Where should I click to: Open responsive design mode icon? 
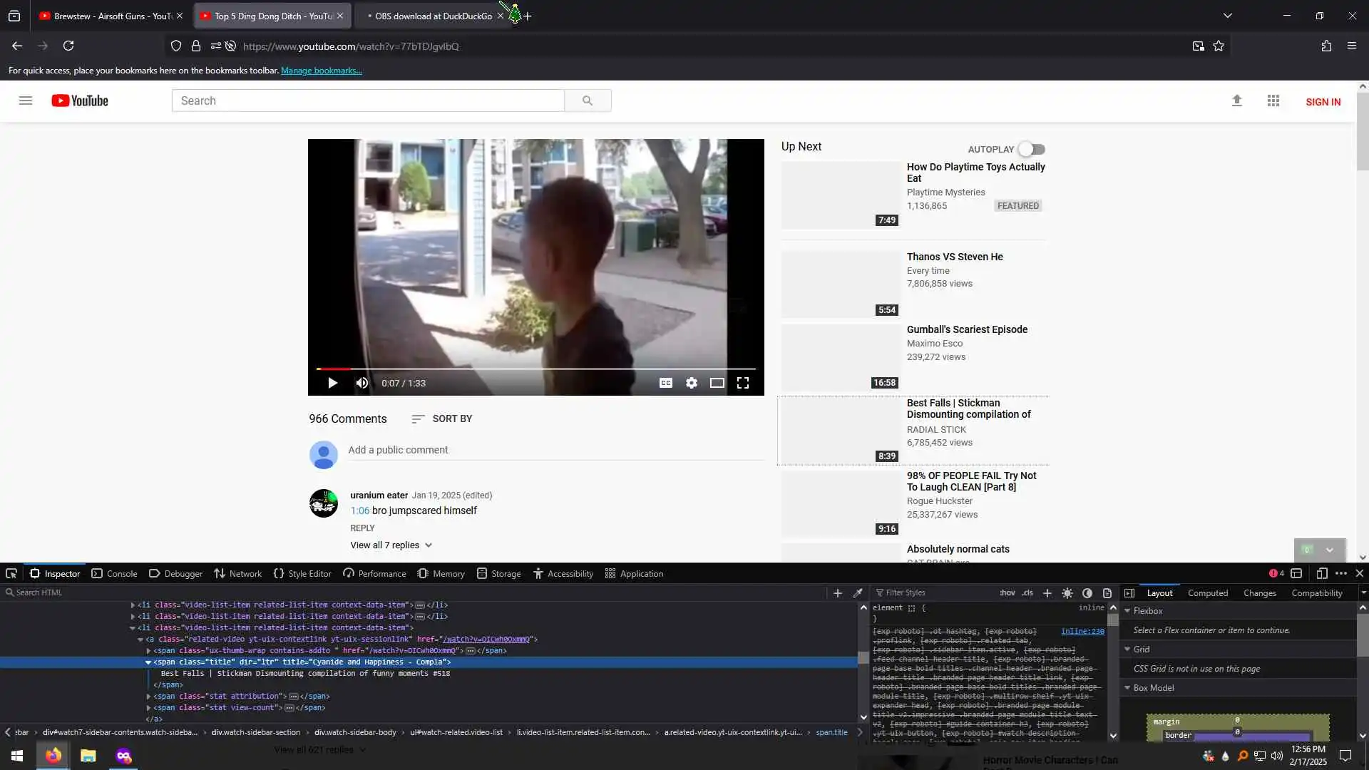click(x=1321, y=574)
